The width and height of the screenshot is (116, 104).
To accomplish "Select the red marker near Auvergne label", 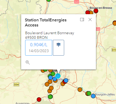I will click(x=39, y=99).
